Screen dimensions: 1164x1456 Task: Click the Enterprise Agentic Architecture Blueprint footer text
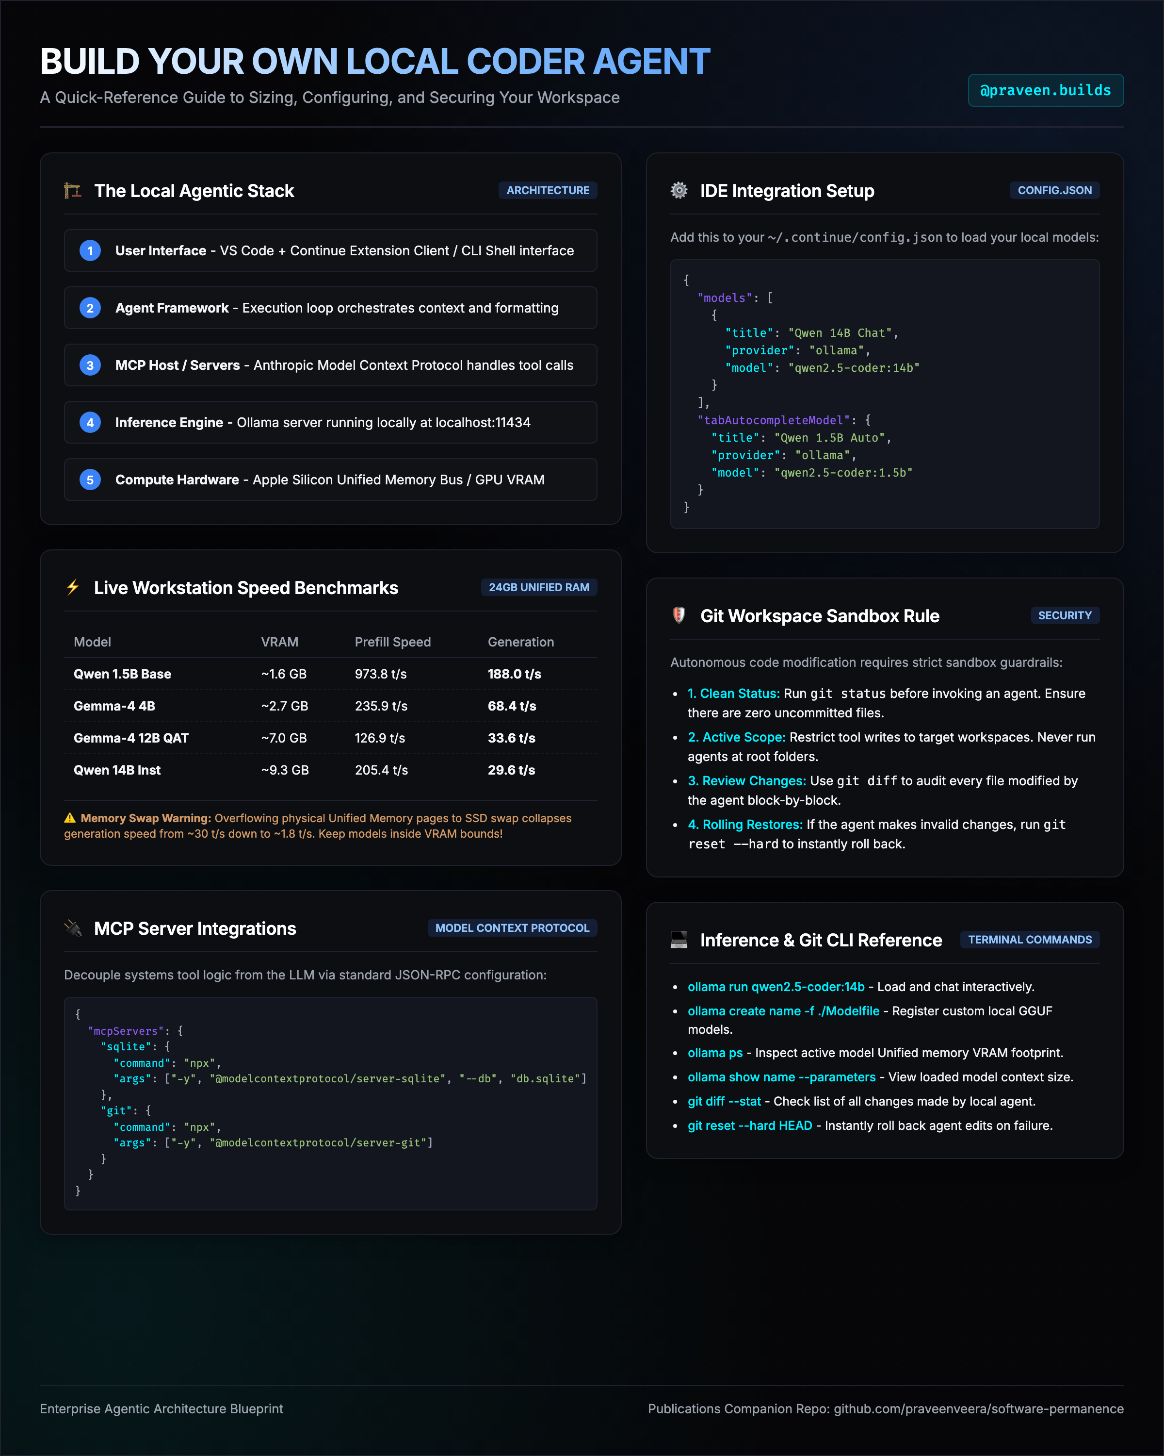162,1409
